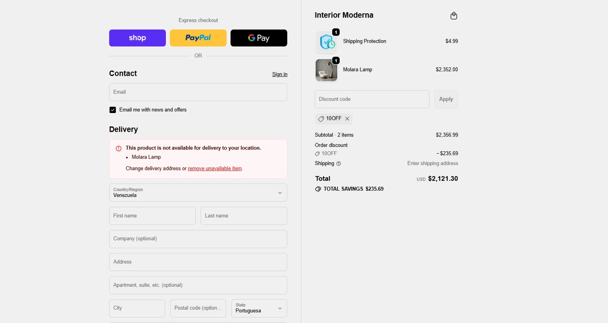Focus the Last name field

tap(244, 216)
